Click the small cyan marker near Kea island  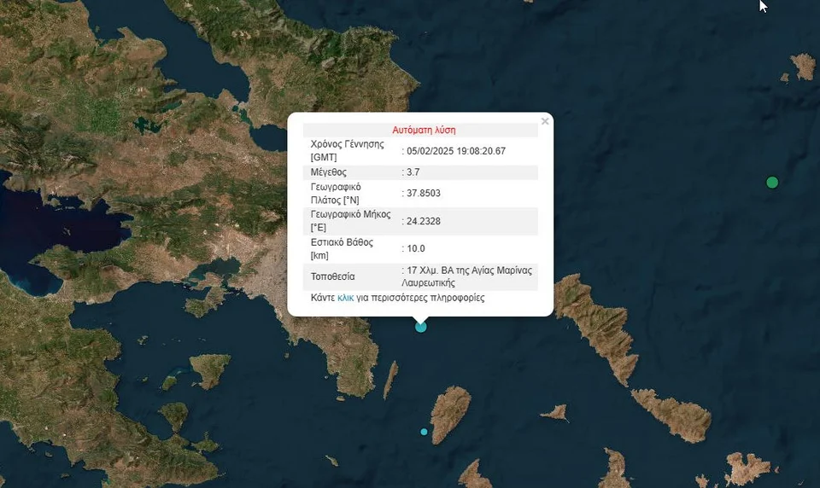(424, 432)
